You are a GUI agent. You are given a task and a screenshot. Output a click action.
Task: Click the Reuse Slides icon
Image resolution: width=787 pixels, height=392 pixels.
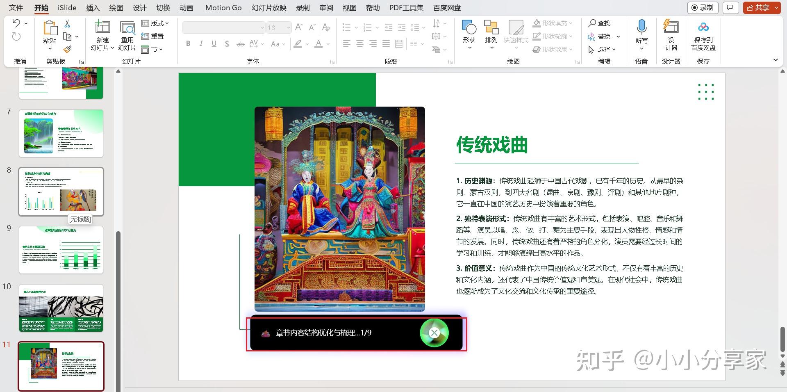point(127,27)
